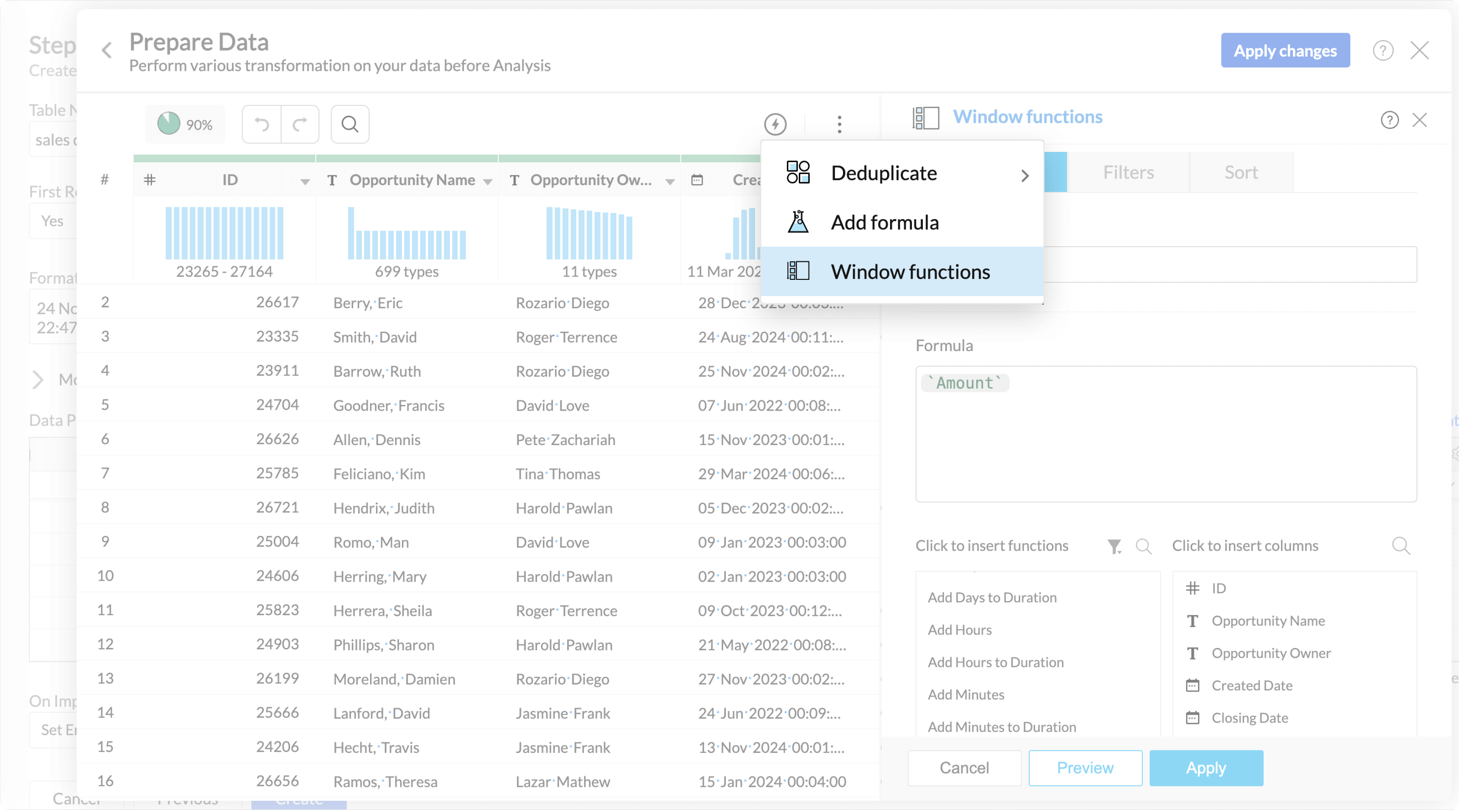
Task: Open Opportunity Name column dropdown arrow
Action: point(487,182)
